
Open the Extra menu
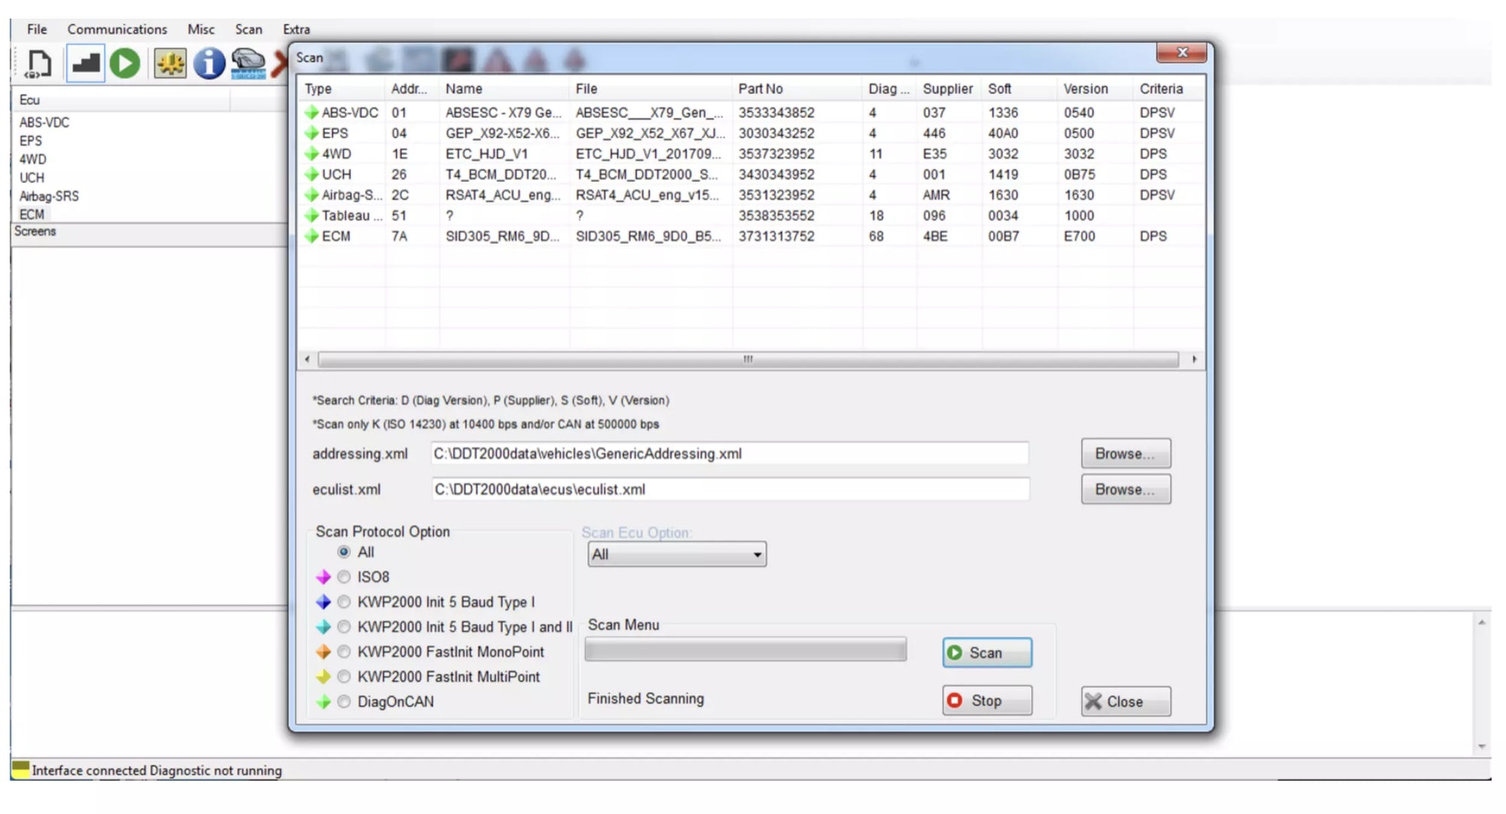click(297, 29)
